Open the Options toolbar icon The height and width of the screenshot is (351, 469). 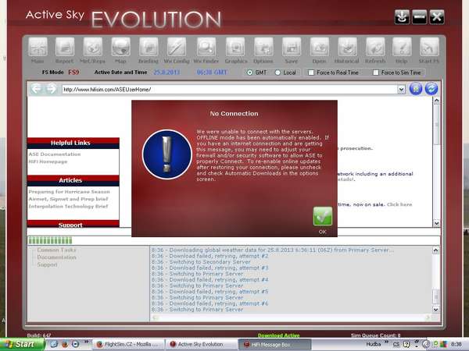click(263, 47)
